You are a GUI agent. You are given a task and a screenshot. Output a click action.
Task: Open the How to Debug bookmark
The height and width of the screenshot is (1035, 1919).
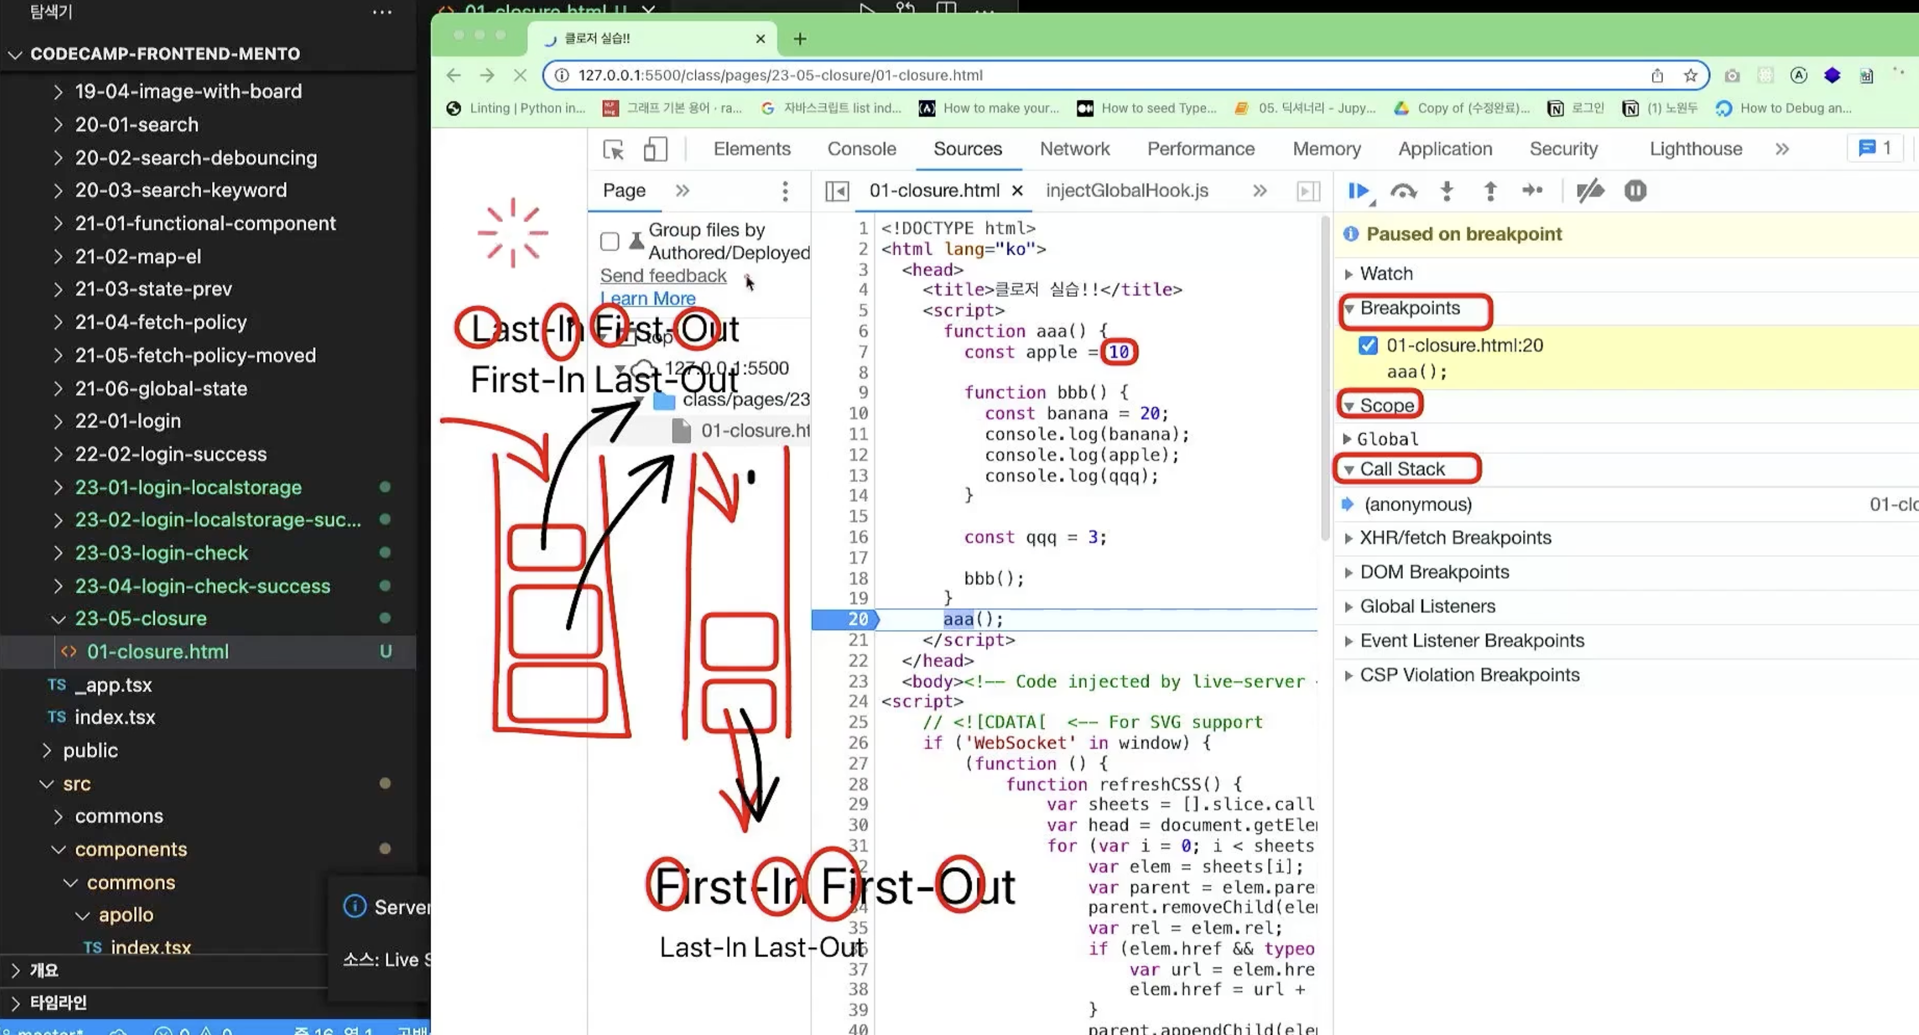click(1783, 109)
